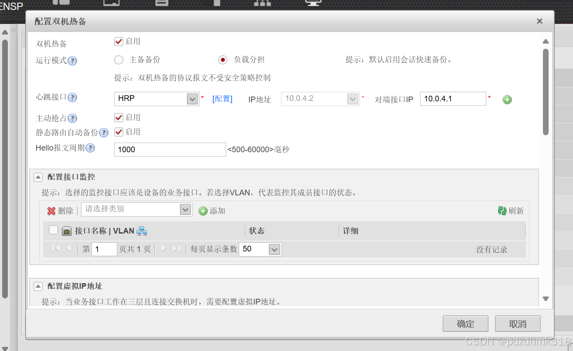573x351 pixels.
Task: Go to next page of monitor table
Action: [x=164, y=248]
